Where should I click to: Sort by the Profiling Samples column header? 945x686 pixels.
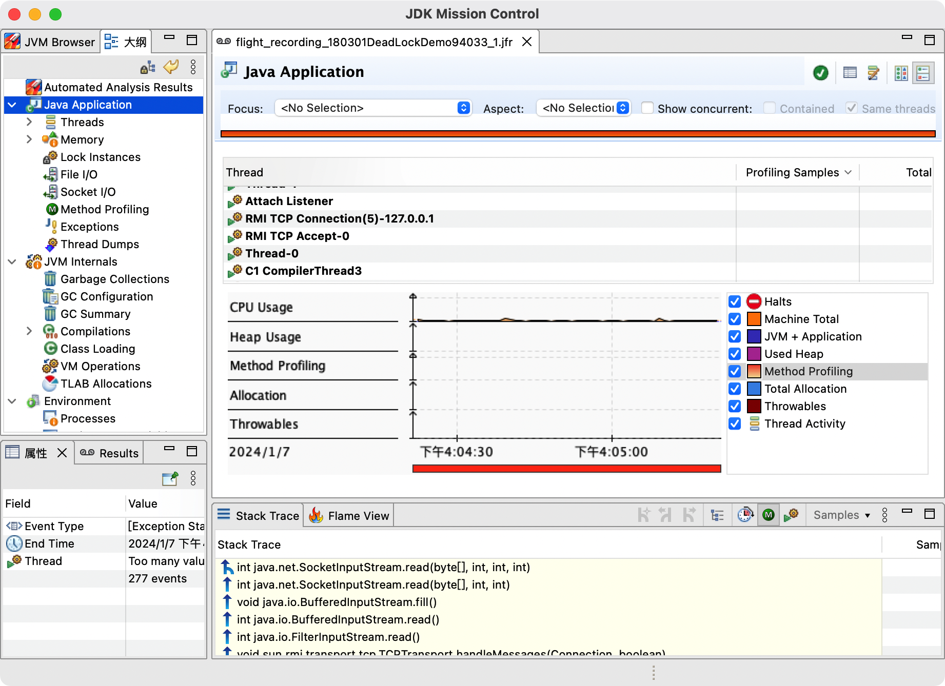click(798, 172)
